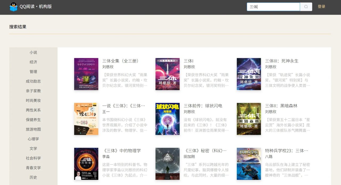Click the title 《三体》秘密（科幻…
The width and height of the screenshot is (341, 185).
click(205, 150)
